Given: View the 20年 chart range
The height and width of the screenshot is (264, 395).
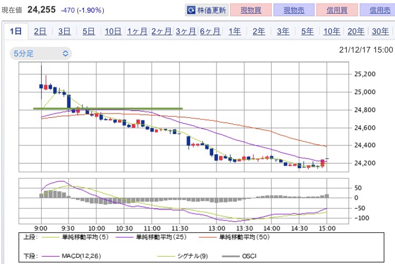Looking at the screenshot, I should pyautogui.click(x=356, y=32).
